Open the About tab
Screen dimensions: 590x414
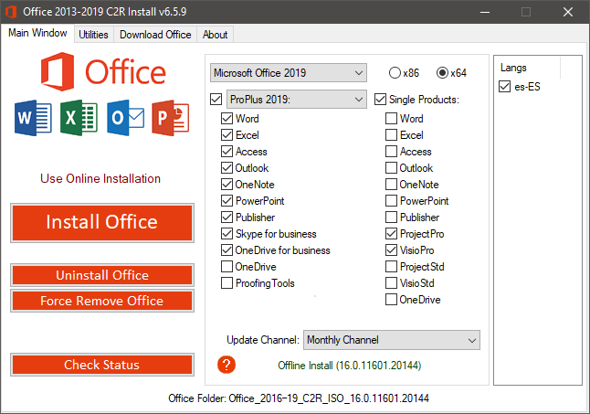tap(216, 35)
